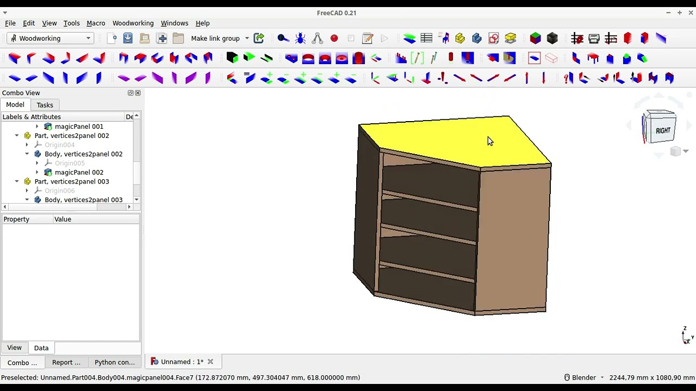This screenshot has height=391, width=696.
Task: Expand the magicPanel 002 tree item
Action: point(37,172)
